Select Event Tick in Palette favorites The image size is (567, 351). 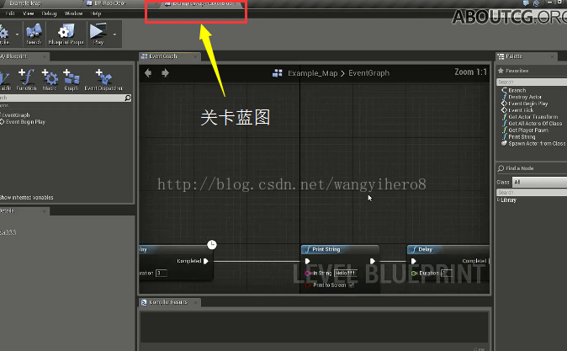[521, 110]
